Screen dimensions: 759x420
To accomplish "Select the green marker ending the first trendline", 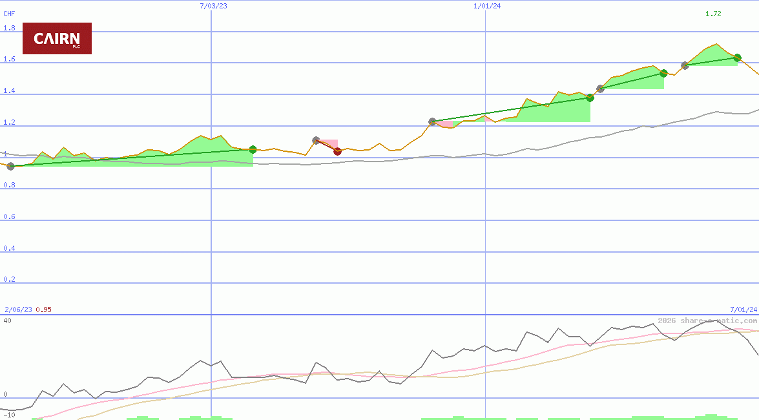I will click(x=252, y=149).
